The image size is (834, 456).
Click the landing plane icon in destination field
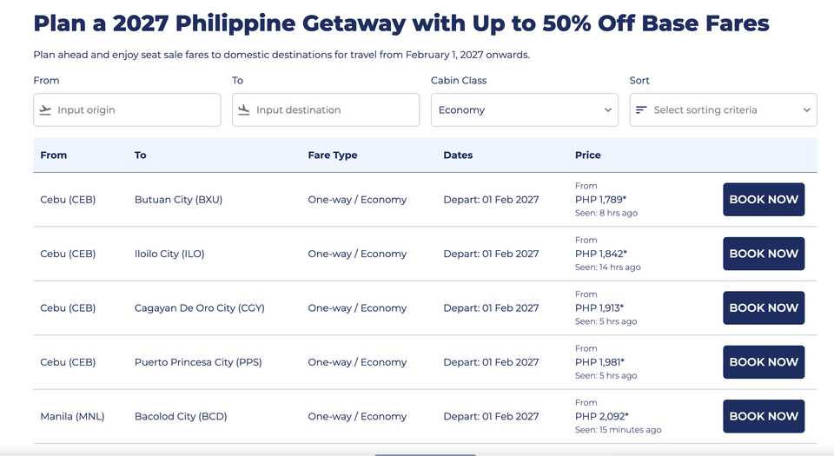pyautogui.click(x=243, y=110)
